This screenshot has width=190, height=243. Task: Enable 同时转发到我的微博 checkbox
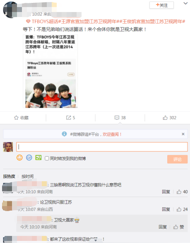point(47,158)
